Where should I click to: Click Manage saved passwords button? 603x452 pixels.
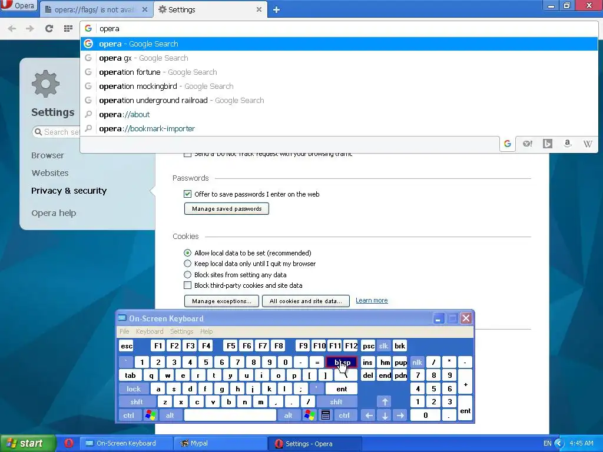pos(227,209)
